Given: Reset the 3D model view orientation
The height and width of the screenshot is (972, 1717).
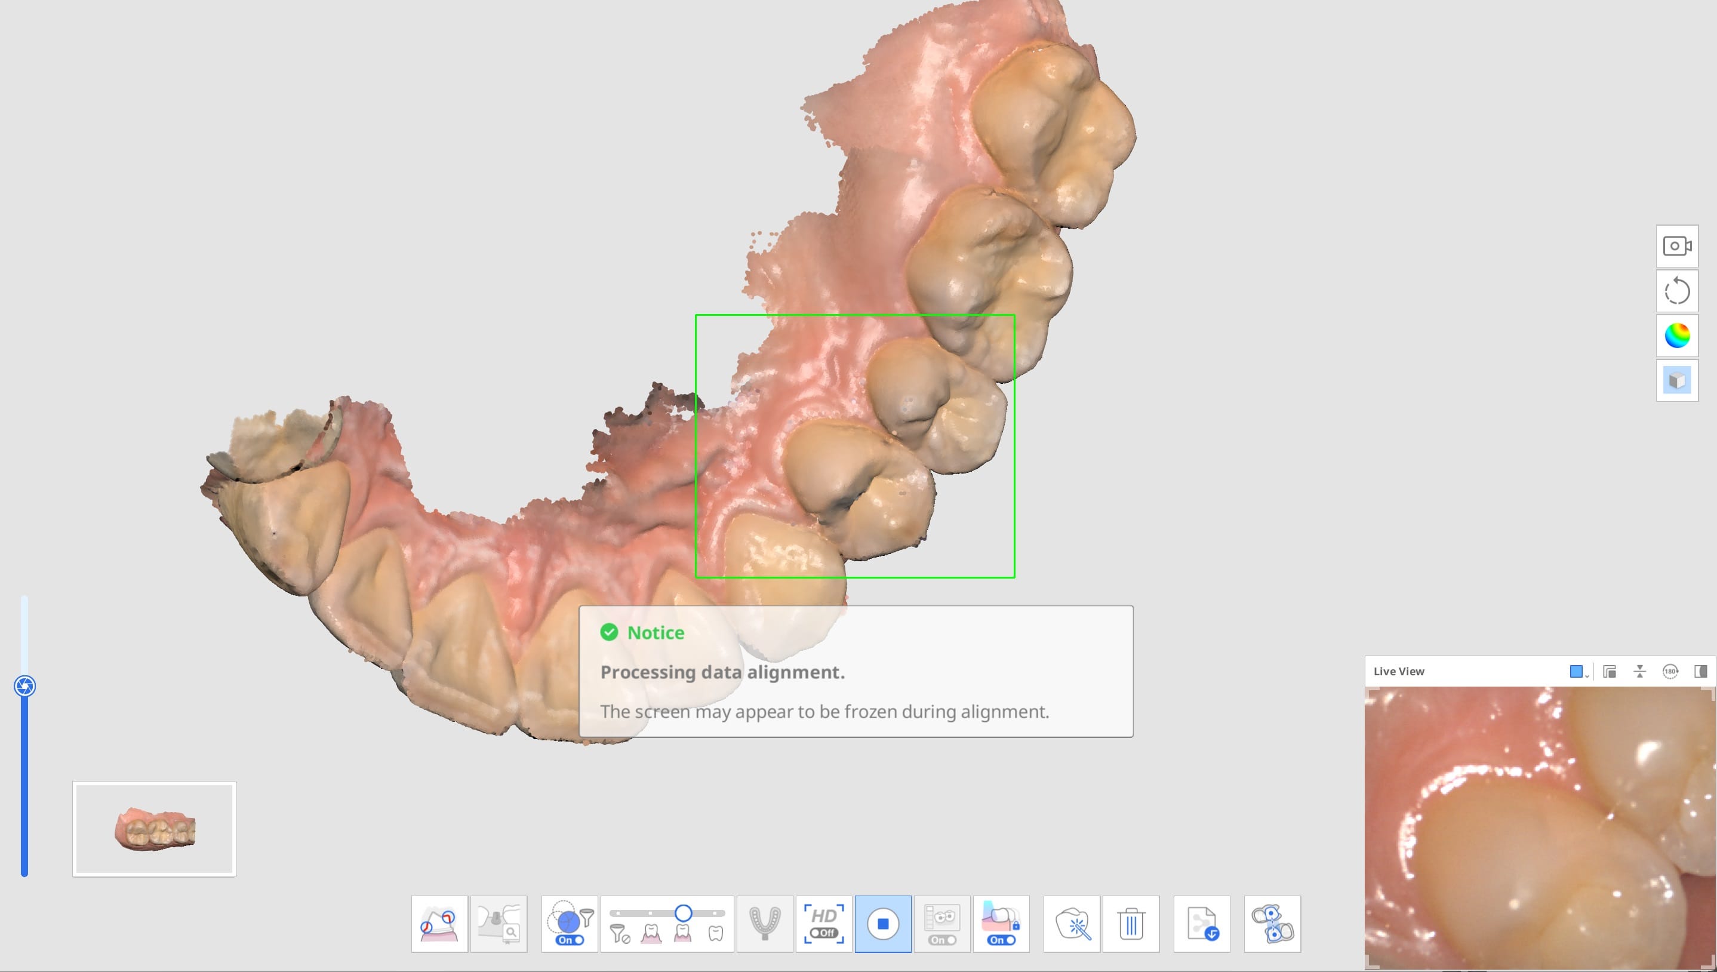Looking at the screenshot, I should 1677,290.
